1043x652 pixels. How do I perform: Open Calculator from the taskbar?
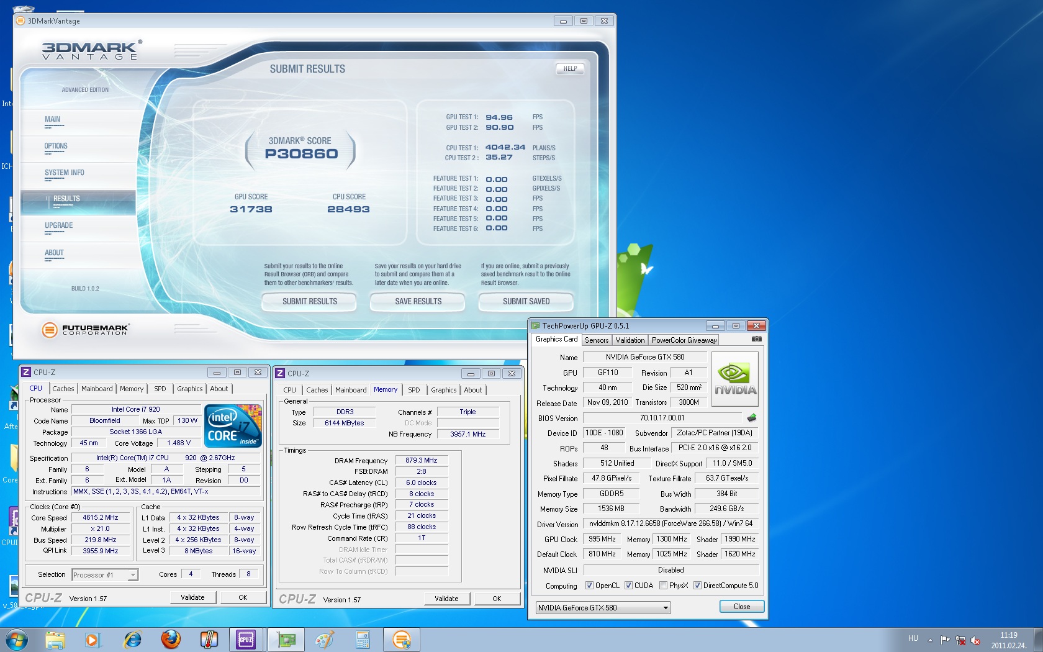[363, 640]
